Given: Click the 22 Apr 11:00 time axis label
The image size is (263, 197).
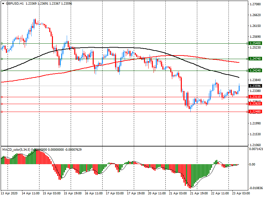Looking at the screenshot, I should pyautogui.click(x=220, y=193).
